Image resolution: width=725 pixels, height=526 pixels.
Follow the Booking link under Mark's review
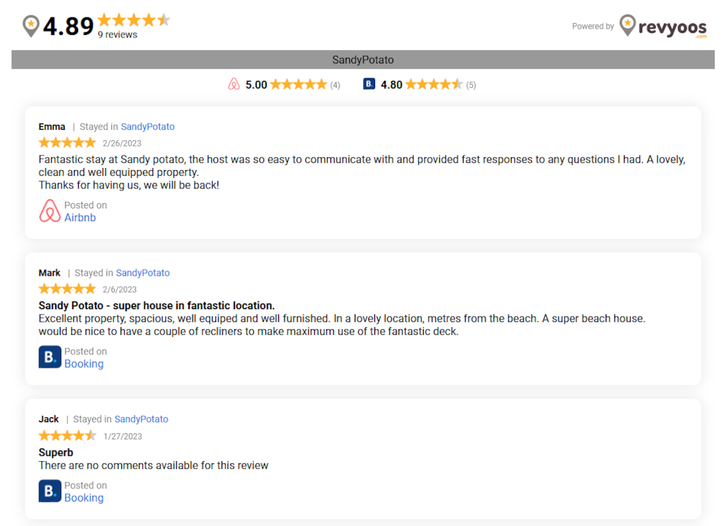[84, 364]
